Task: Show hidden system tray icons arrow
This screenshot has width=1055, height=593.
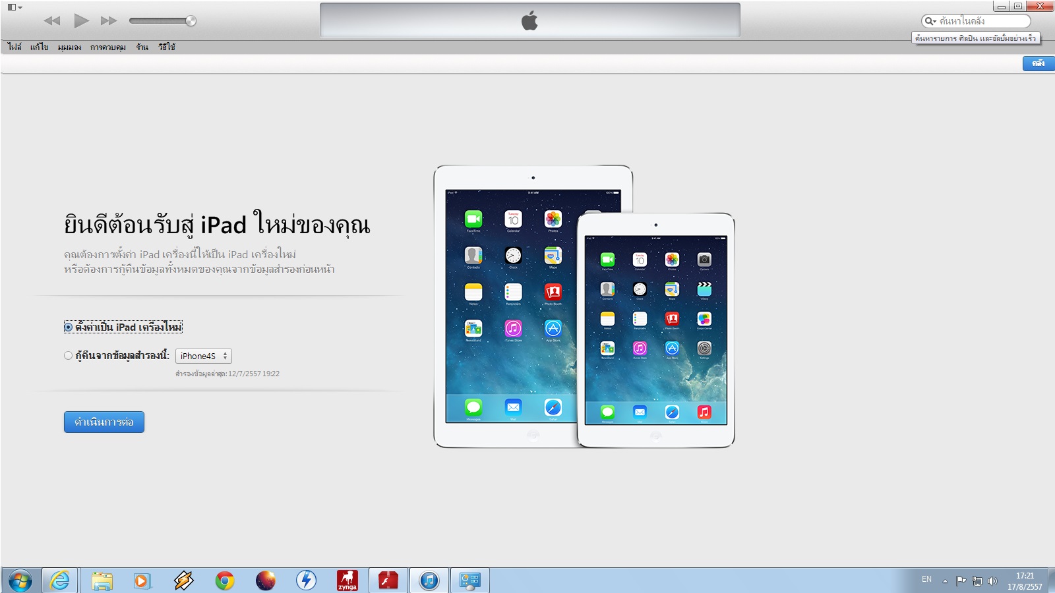Action: (945, 581)
